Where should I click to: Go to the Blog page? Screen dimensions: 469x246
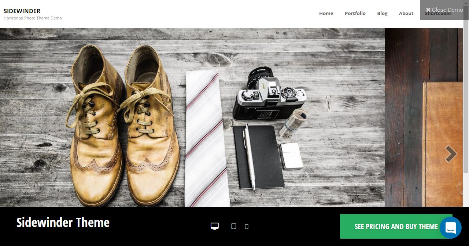pyautogui.click(x=382, y=13)
